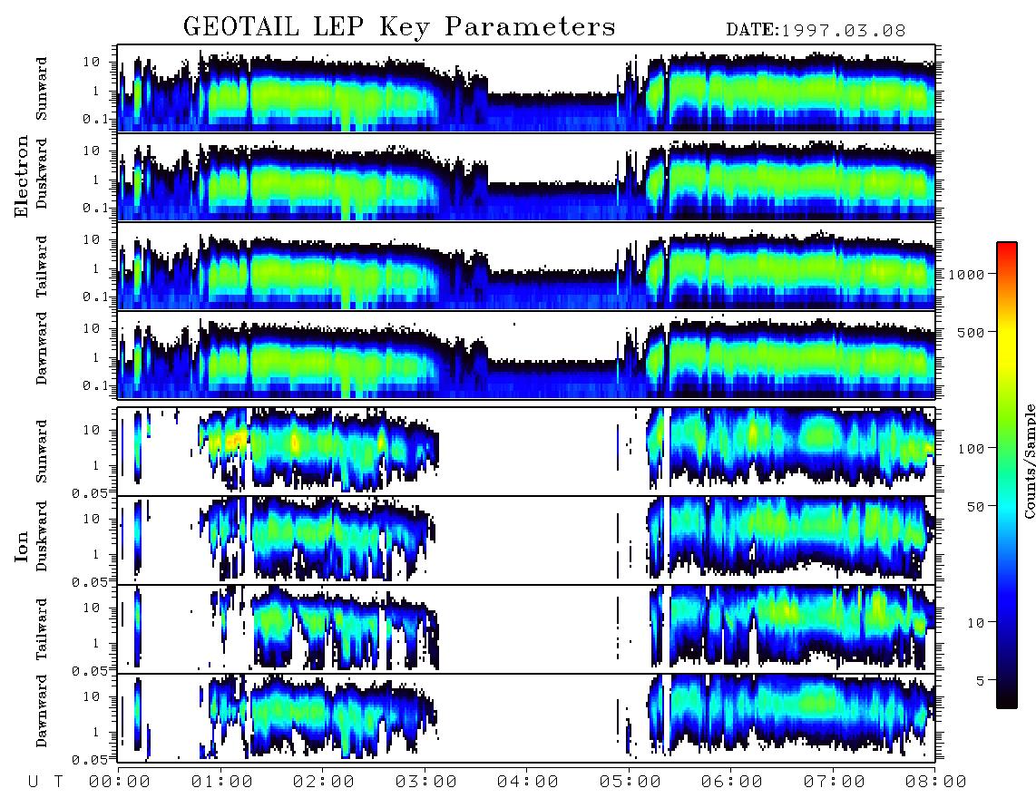Click the 500 value on color scale
The width and height of the screenshot is (1036, 798).
(971, 332)
